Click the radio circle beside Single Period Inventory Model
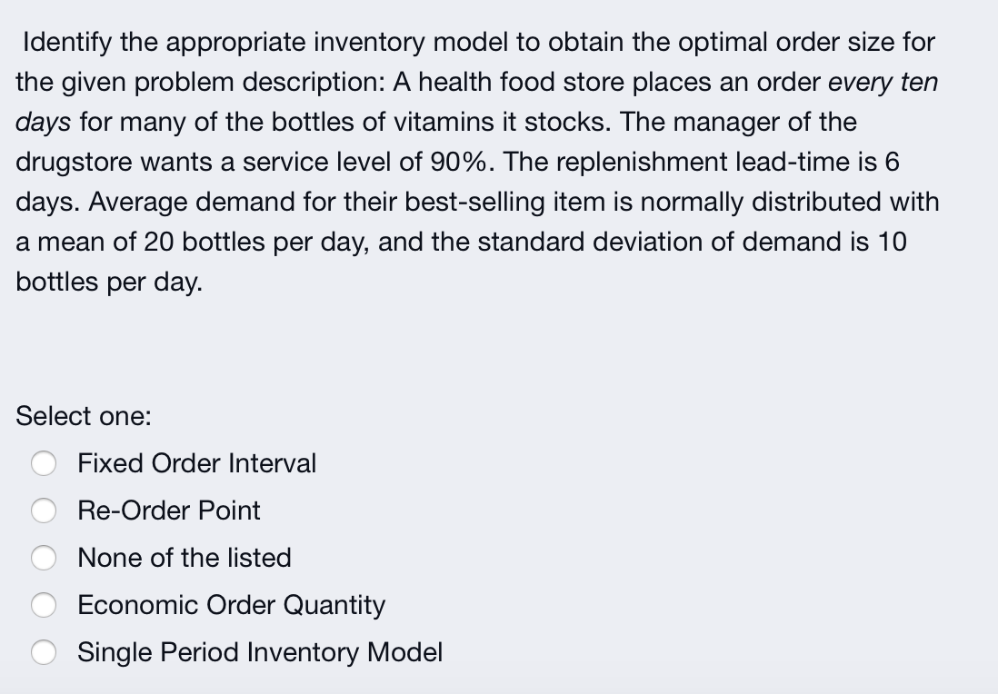The width and height of the screenshot is (998, 694). tap(43, 652)
